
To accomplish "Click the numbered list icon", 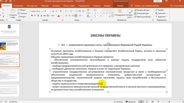I will click(71, 11).
